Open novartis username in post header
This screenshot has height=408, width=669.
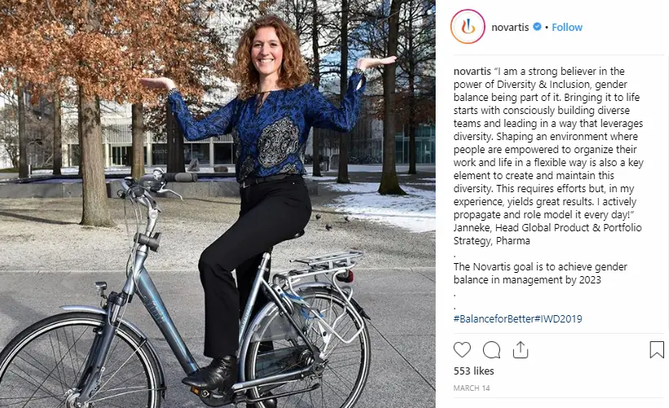tap(510, 27)
